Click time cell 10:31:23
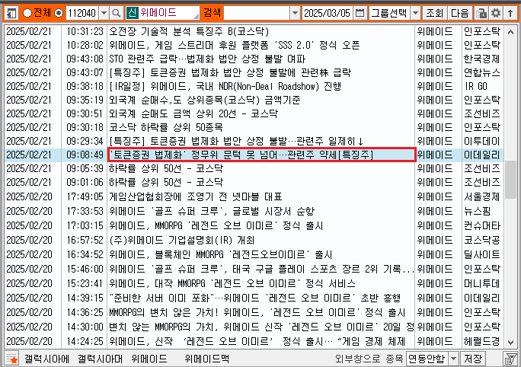The height and width of the screenshot is (367, 521). (85, 31)
